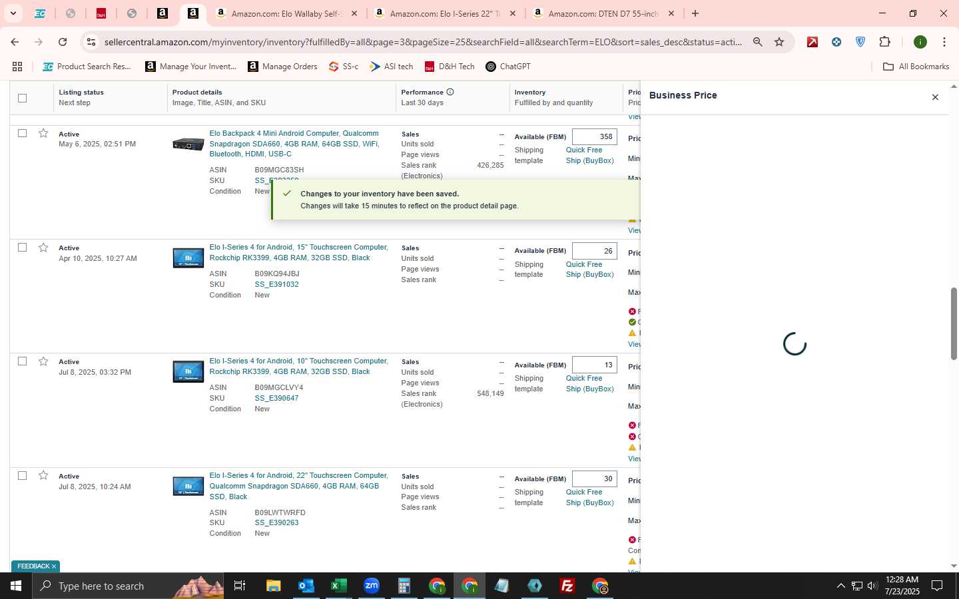Image resolution: width=959 pixels, height=599 pixels.
Task: Open Elo I-Series 4 15" Touchscreen Computer link
Action: point(298,252)
